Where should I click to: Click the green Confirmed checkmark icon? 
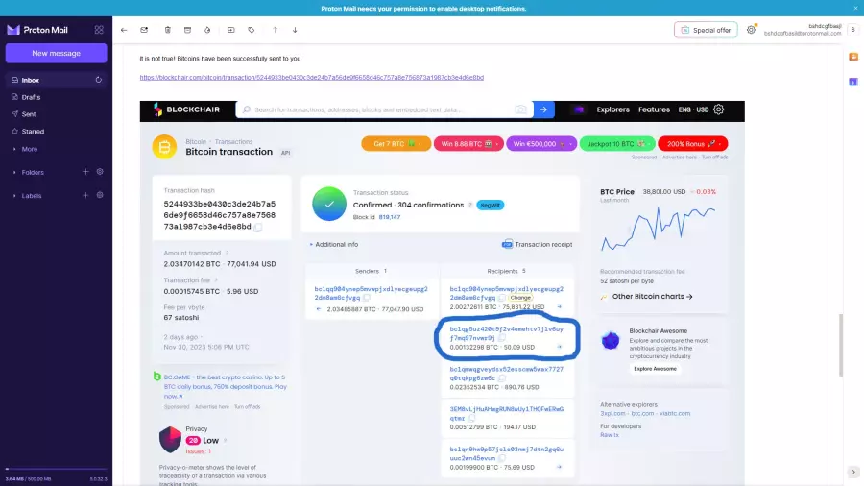click(329, 204)
